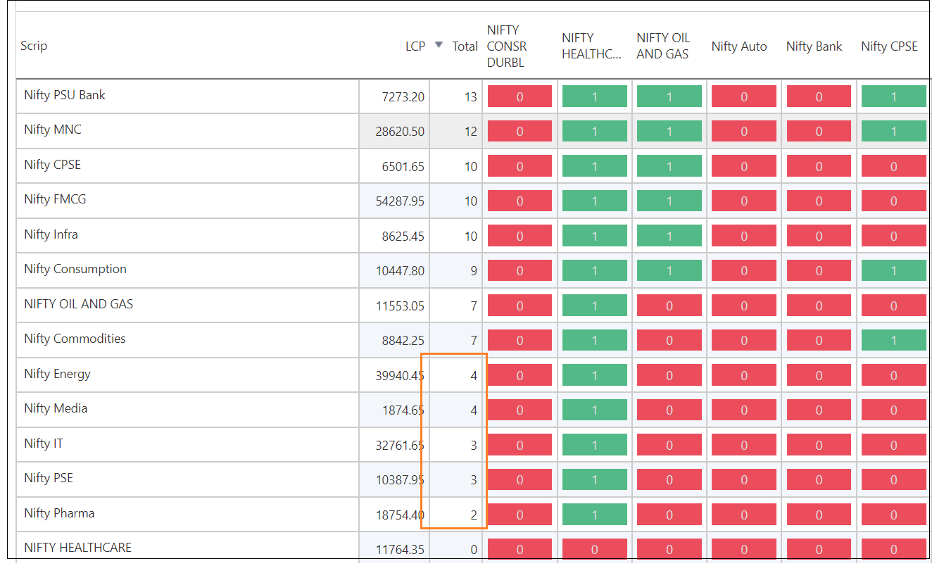Screen dimensions: 932x566
Task: Select the Nifty PSU Bank row name
Action: click(65, 95)
